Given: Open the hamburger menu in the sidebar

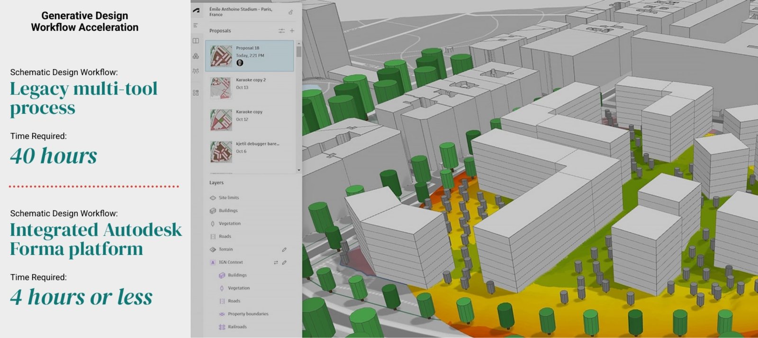Looking at the screenshot, I should [x=196, y=25].
